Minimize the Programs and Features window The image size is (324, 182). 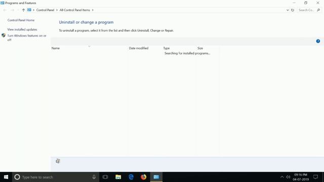tap(294, 3)
